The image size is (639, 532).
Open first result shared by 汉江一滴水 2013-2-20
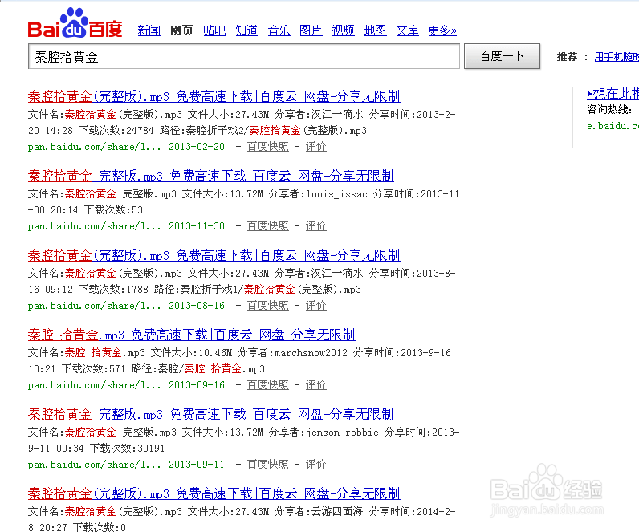214,96
